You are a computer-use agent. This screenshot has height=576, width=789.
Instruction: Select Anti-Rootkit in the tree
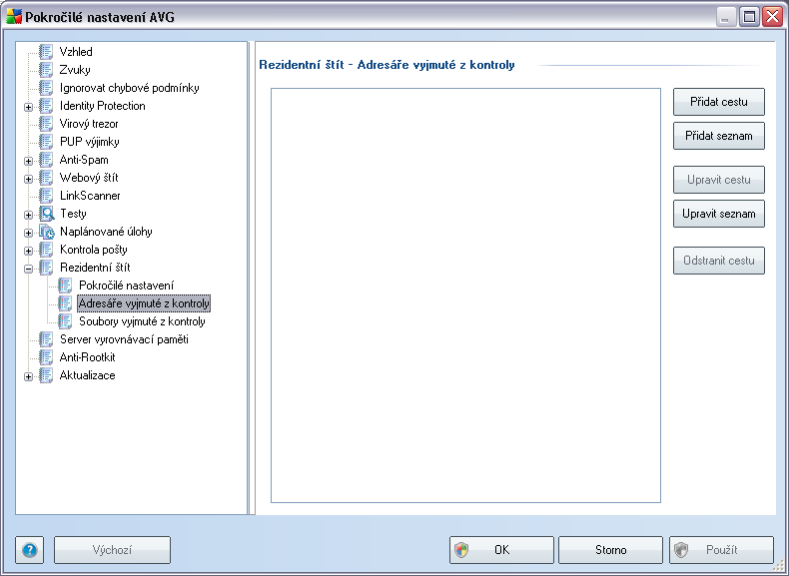pos(87,357)
